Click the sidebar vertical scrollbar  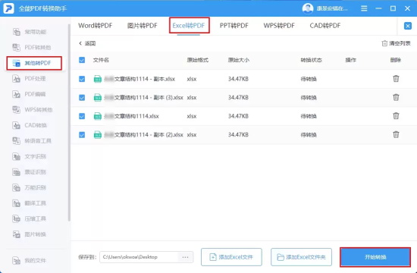tap(69, 122)
